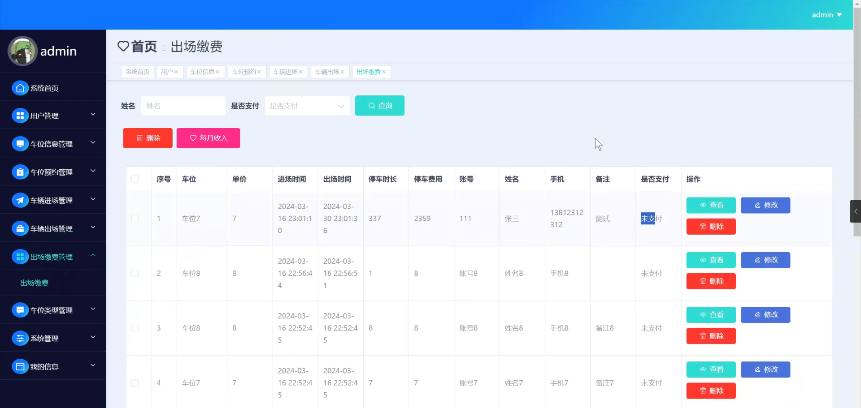The width and height of the screenshot is (861, 408).
Task: Click the page vertical scrollbar
Action: click(x=857, y=121)
